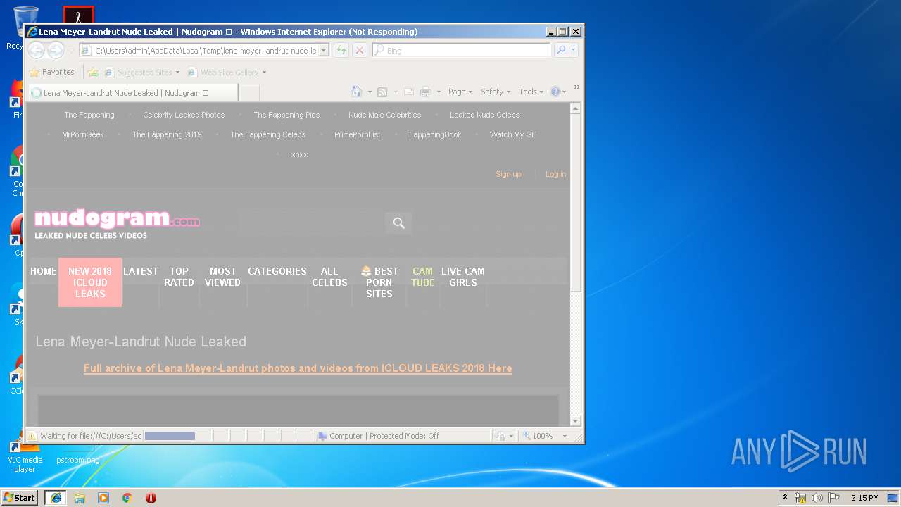The image size is (901, 507).
Task: Click HOME in site navigation
Action: click(44, 271)
